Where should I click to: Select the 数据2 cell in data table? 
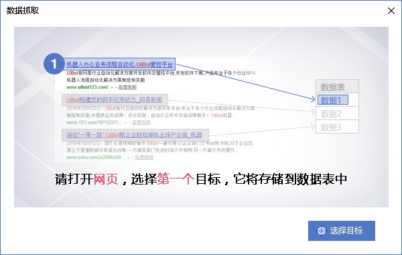coord(337,113)
